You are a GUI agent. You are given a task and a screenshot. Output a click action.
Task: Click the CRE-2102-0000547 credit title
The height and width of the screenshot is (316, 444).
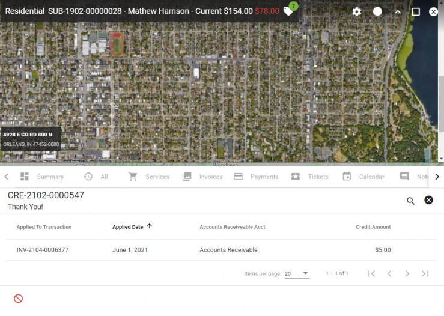(x=46, y=195)
